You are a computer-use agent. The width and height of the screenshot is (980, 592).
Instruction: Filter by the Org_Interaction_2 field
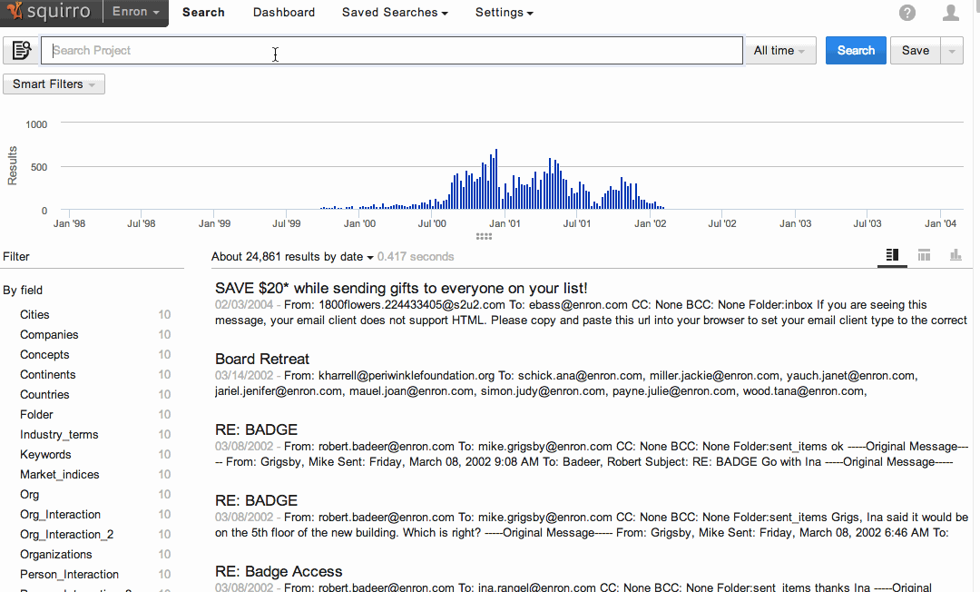click(x=67, y=535)
